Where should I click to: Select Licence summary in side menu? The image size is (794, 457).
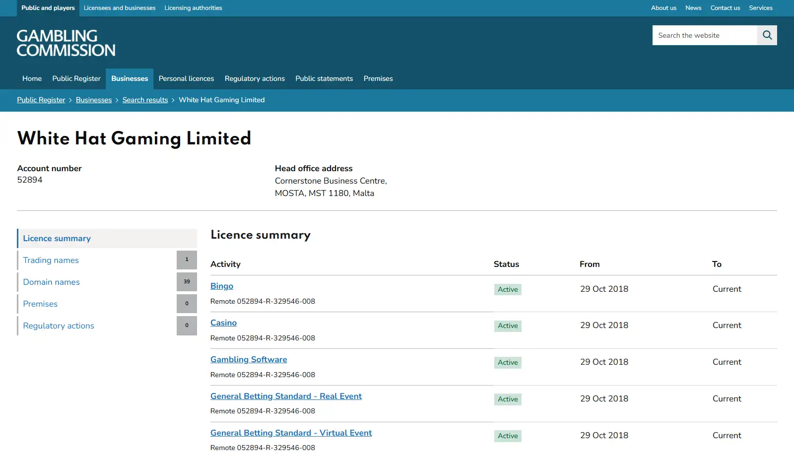[107, 238]
